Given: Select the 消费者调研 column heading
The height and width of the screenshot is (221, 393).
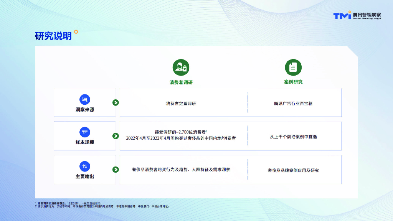Looking at the screenshot, I should point(181,82).
